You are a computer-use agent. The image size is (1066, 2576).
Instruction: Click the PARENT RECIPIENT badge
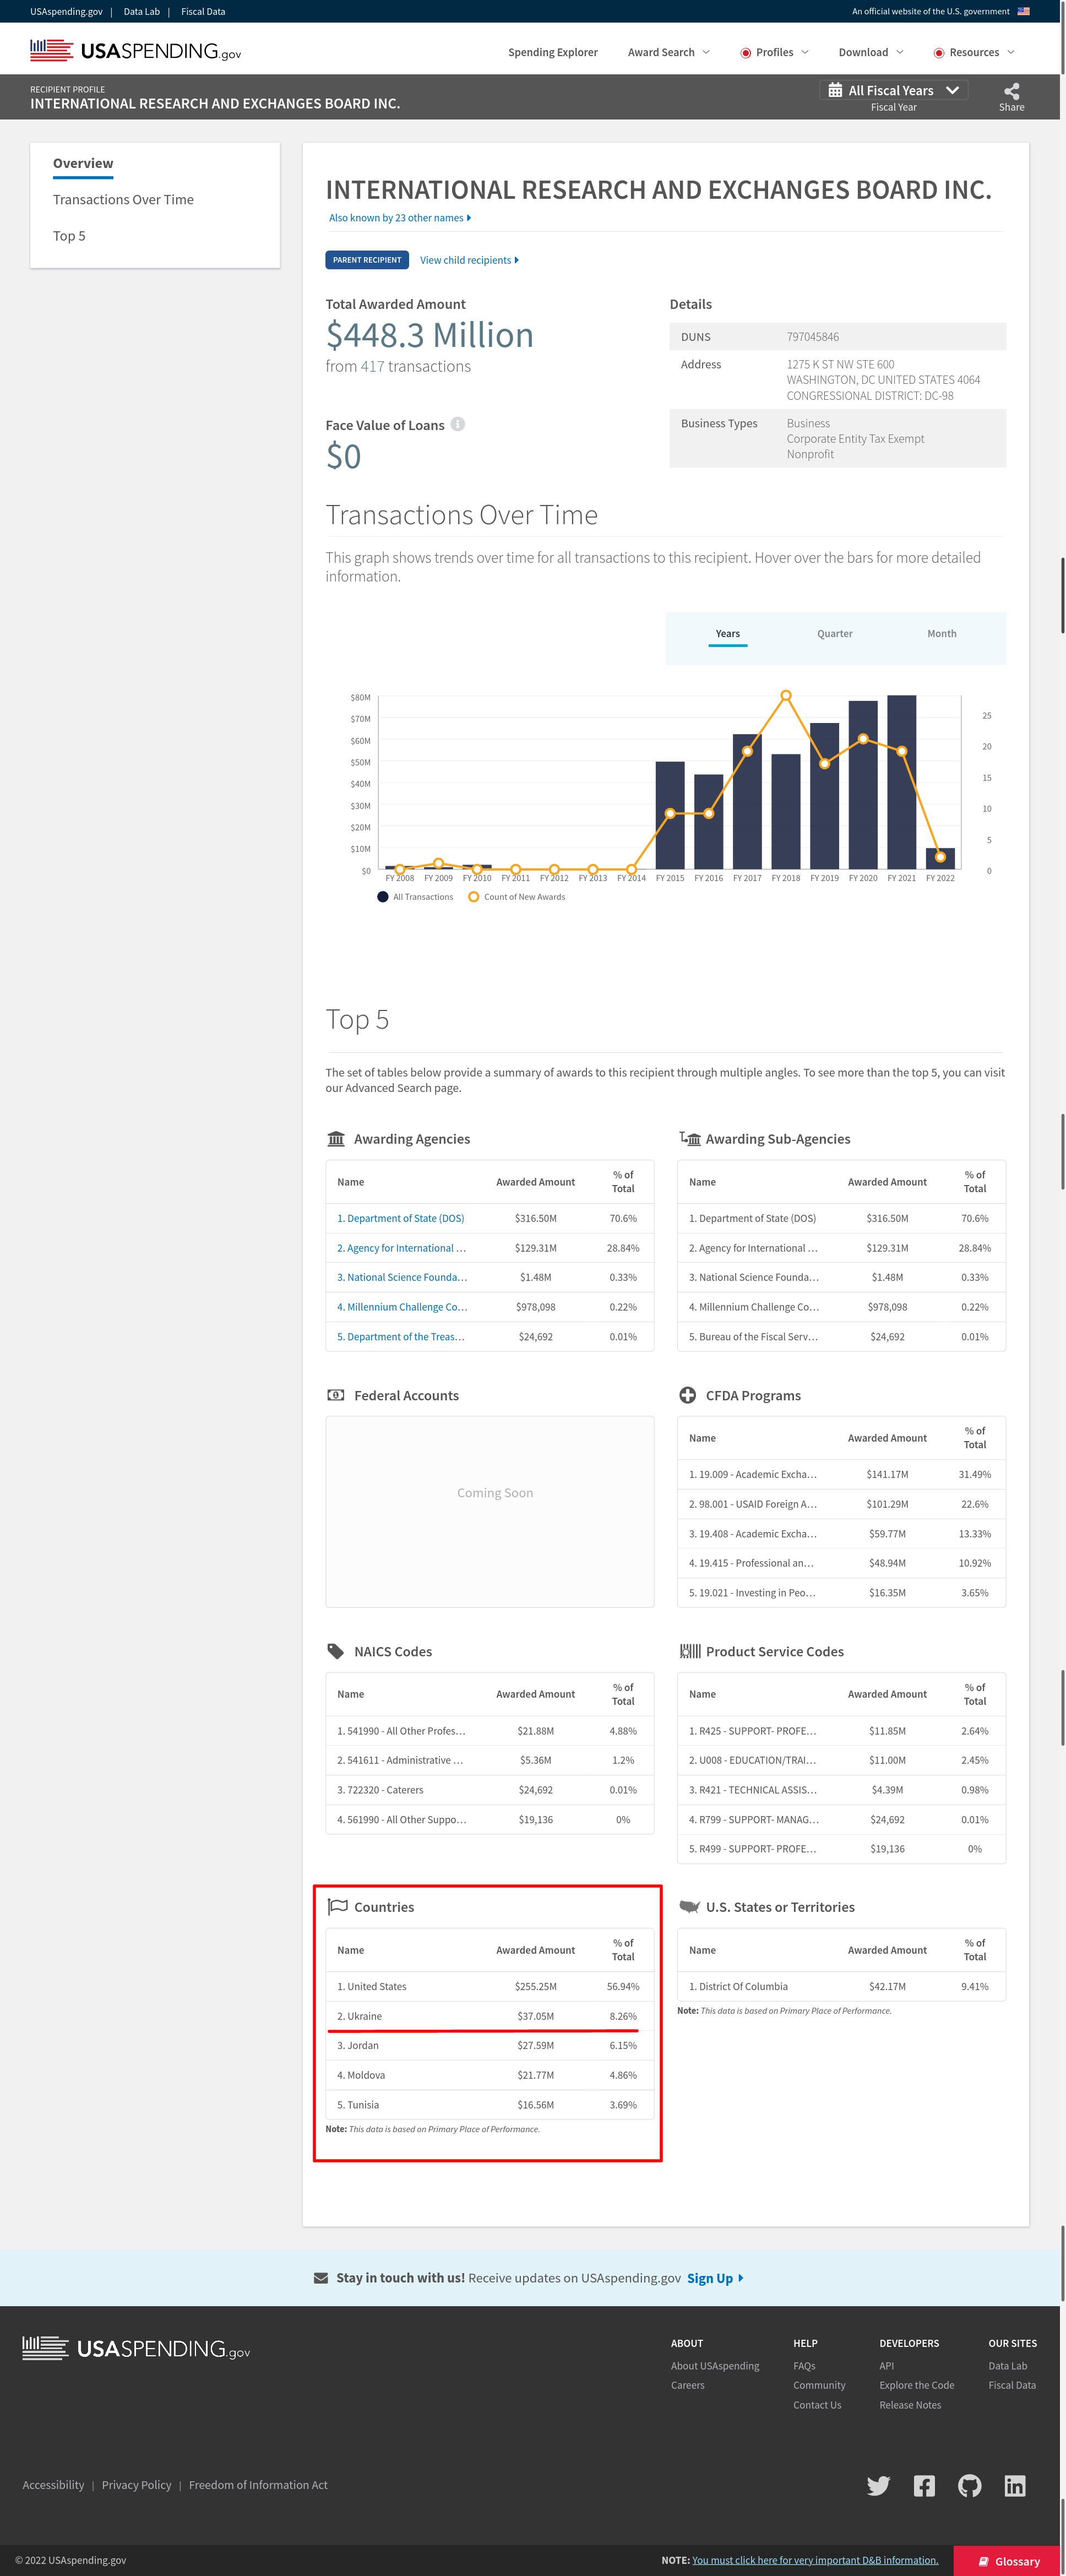pos(367,260)
